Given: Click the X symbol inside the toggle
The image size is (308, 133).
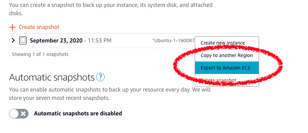Looking at the screenshot, I should coord(23,114).
